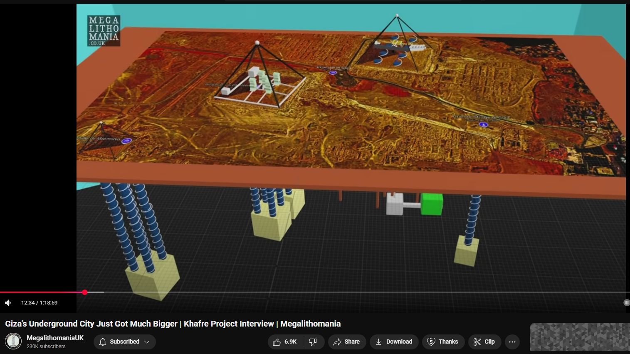630x354 pixels.
Task: Click the Giza's Underground City video title
Action: pyautogui.click(x=173, y=324)
